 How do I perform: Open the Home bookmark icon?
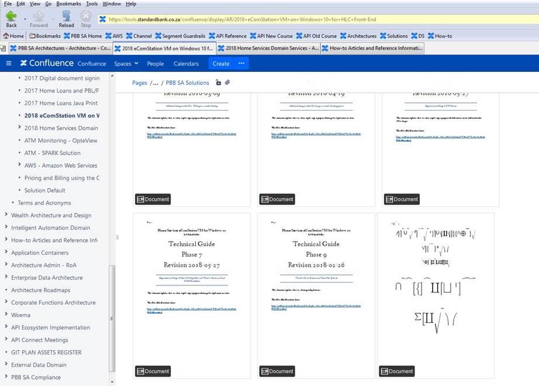click(6, 36)
